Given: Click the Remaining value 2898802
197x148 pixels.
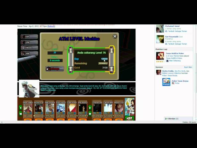Looking at the screenshot, I should tap(103, 63).
